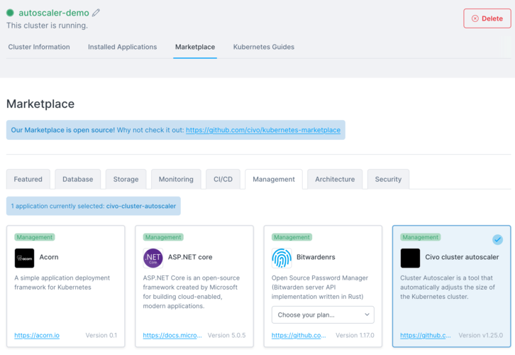Follow the acorn.io link
Screen dimensions: 515x355
coord(37,335)
